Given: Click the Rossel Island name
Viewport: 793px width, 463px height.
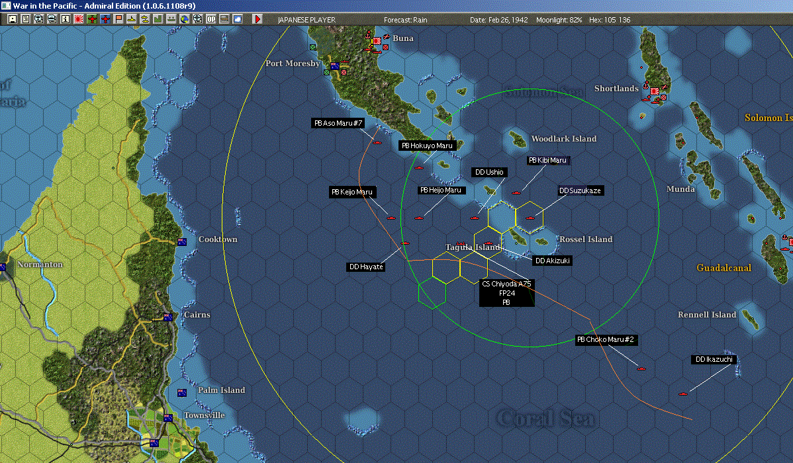Looking at the screenshot, I should pyautogui.click(x=586, y=239).
